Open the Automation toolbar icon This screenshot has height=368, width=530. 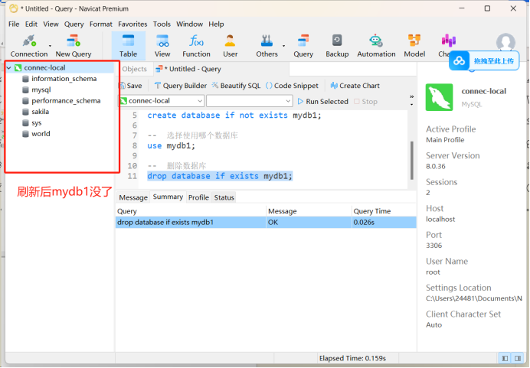click(x=376, y=46)
